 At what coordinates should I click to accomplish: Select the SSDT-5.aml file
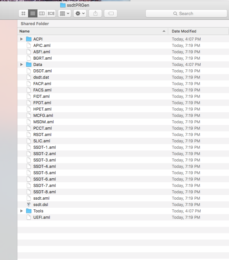coord(44,173)
